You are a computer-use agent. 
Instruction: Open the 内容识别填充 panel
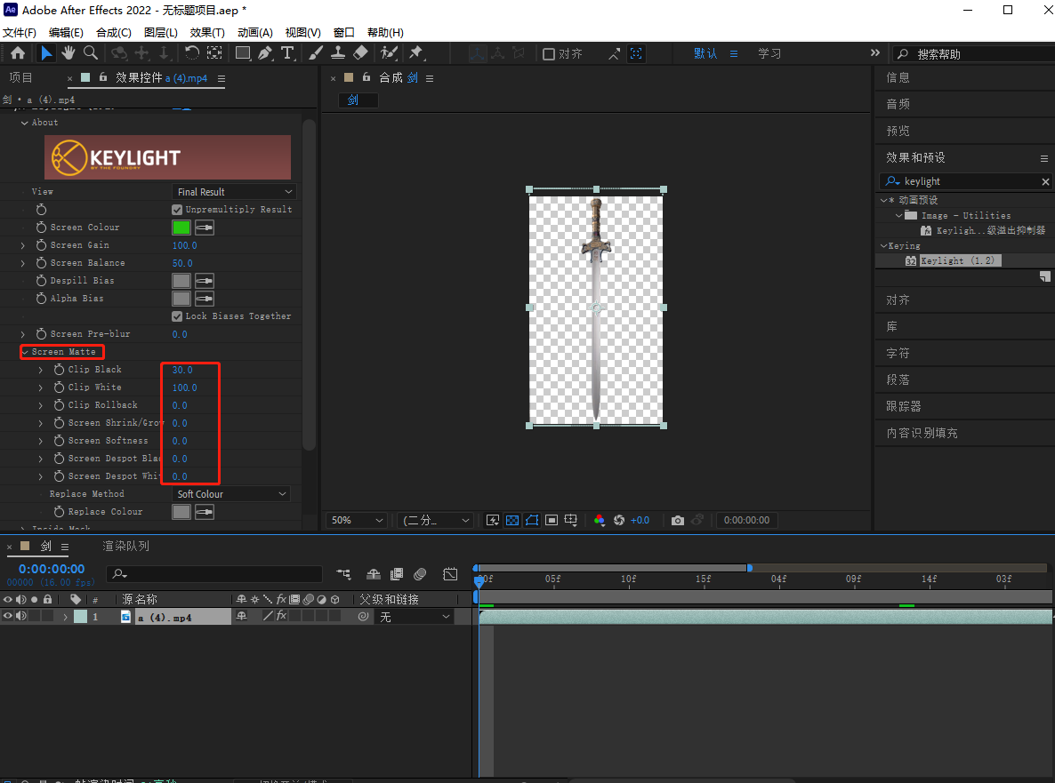click(x=922, y=433)
